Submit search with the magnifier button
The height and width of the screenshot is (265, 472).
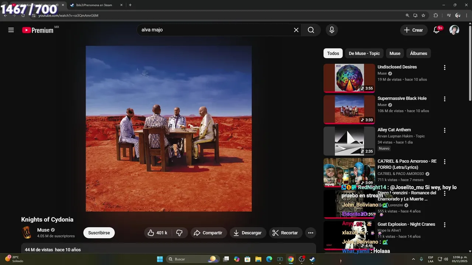click(x=311, y=30)
